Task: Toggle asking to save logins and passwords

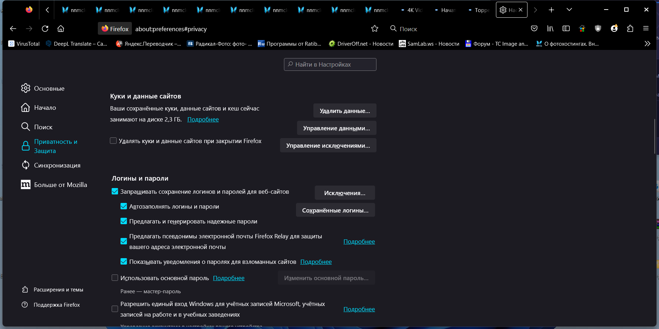Action: (x=115, y=191)
